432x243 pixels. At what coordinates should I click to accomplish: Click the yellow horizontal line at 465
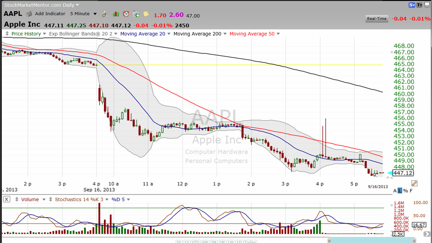pos(239,65)
